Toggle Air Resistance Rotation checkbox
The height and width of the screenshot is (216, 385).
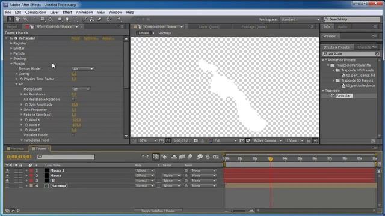tap(73, 100)
